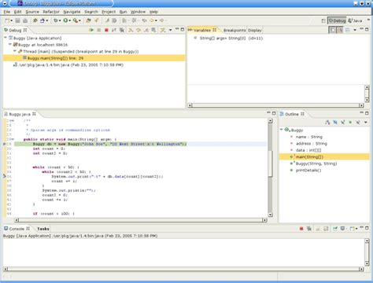This screenshot has height=283, width=373.
Task: Toggle Hide Non-Public Members in Outline view
Action: 350,123
